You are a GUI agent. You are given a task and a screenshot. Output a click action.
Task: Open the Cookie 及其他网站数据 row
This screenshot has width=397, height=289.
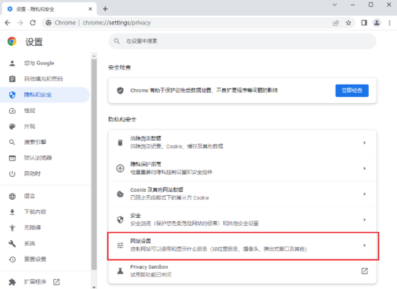pos(242,194)
